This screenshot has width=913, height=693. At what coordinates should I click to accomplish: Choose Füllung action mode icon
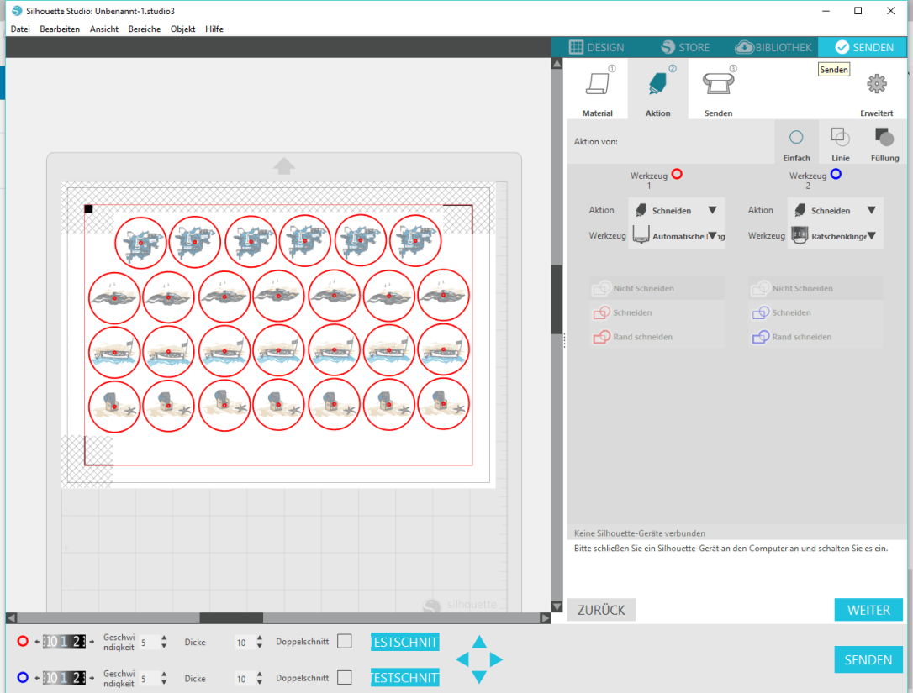(884, 139)
